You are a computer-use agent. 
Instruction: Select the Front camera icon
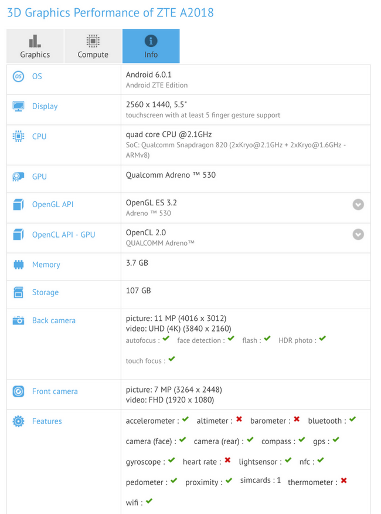tap(17, 391)
